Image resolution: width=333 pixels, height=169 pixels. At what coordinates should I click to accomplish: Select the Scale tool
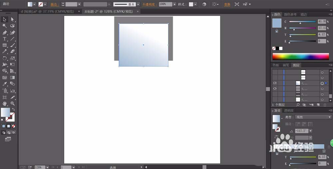coord(13,58)
